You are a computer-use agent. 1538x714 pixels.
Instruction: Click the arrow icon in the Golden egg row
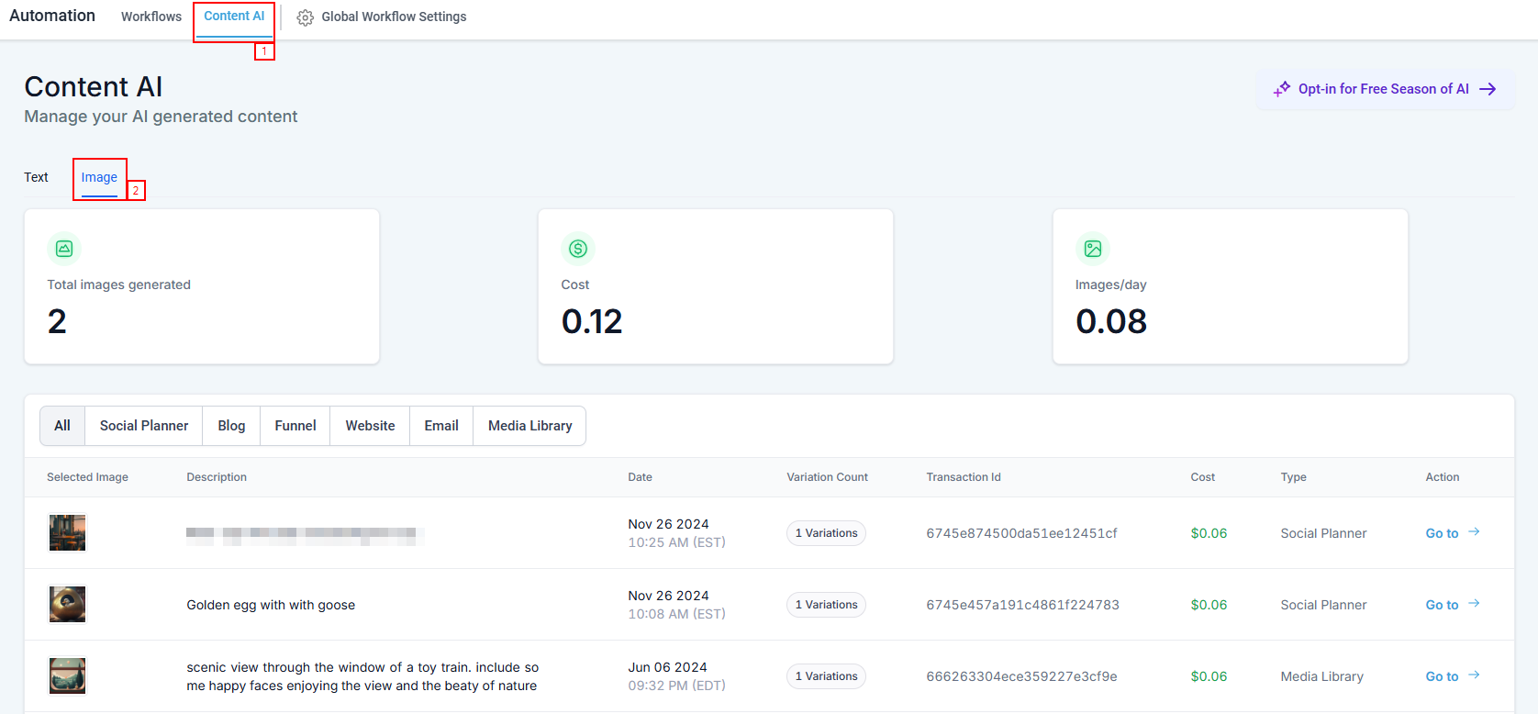click(1474, 604)
